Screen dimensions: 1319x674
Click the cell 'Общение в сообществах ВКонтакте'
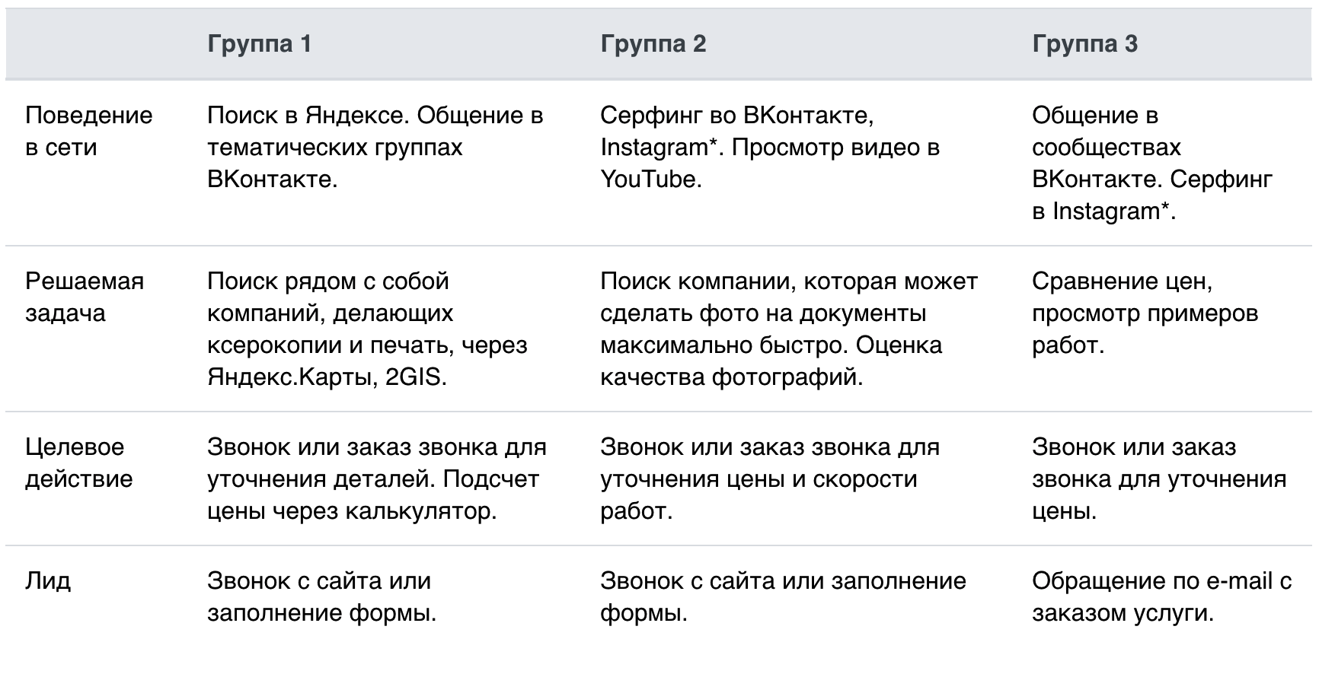click(1152, 163)
